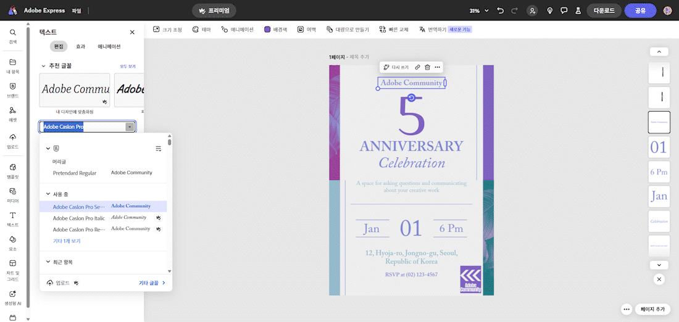Screen dimensions: 679x322
Task: Move up in the page thumbnail strip
Action: (659, 52)
